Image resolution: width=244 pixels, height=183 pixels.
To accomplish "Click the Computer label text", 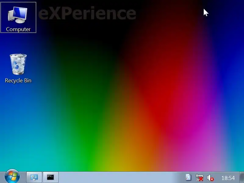I will click(x=18, y=29).
